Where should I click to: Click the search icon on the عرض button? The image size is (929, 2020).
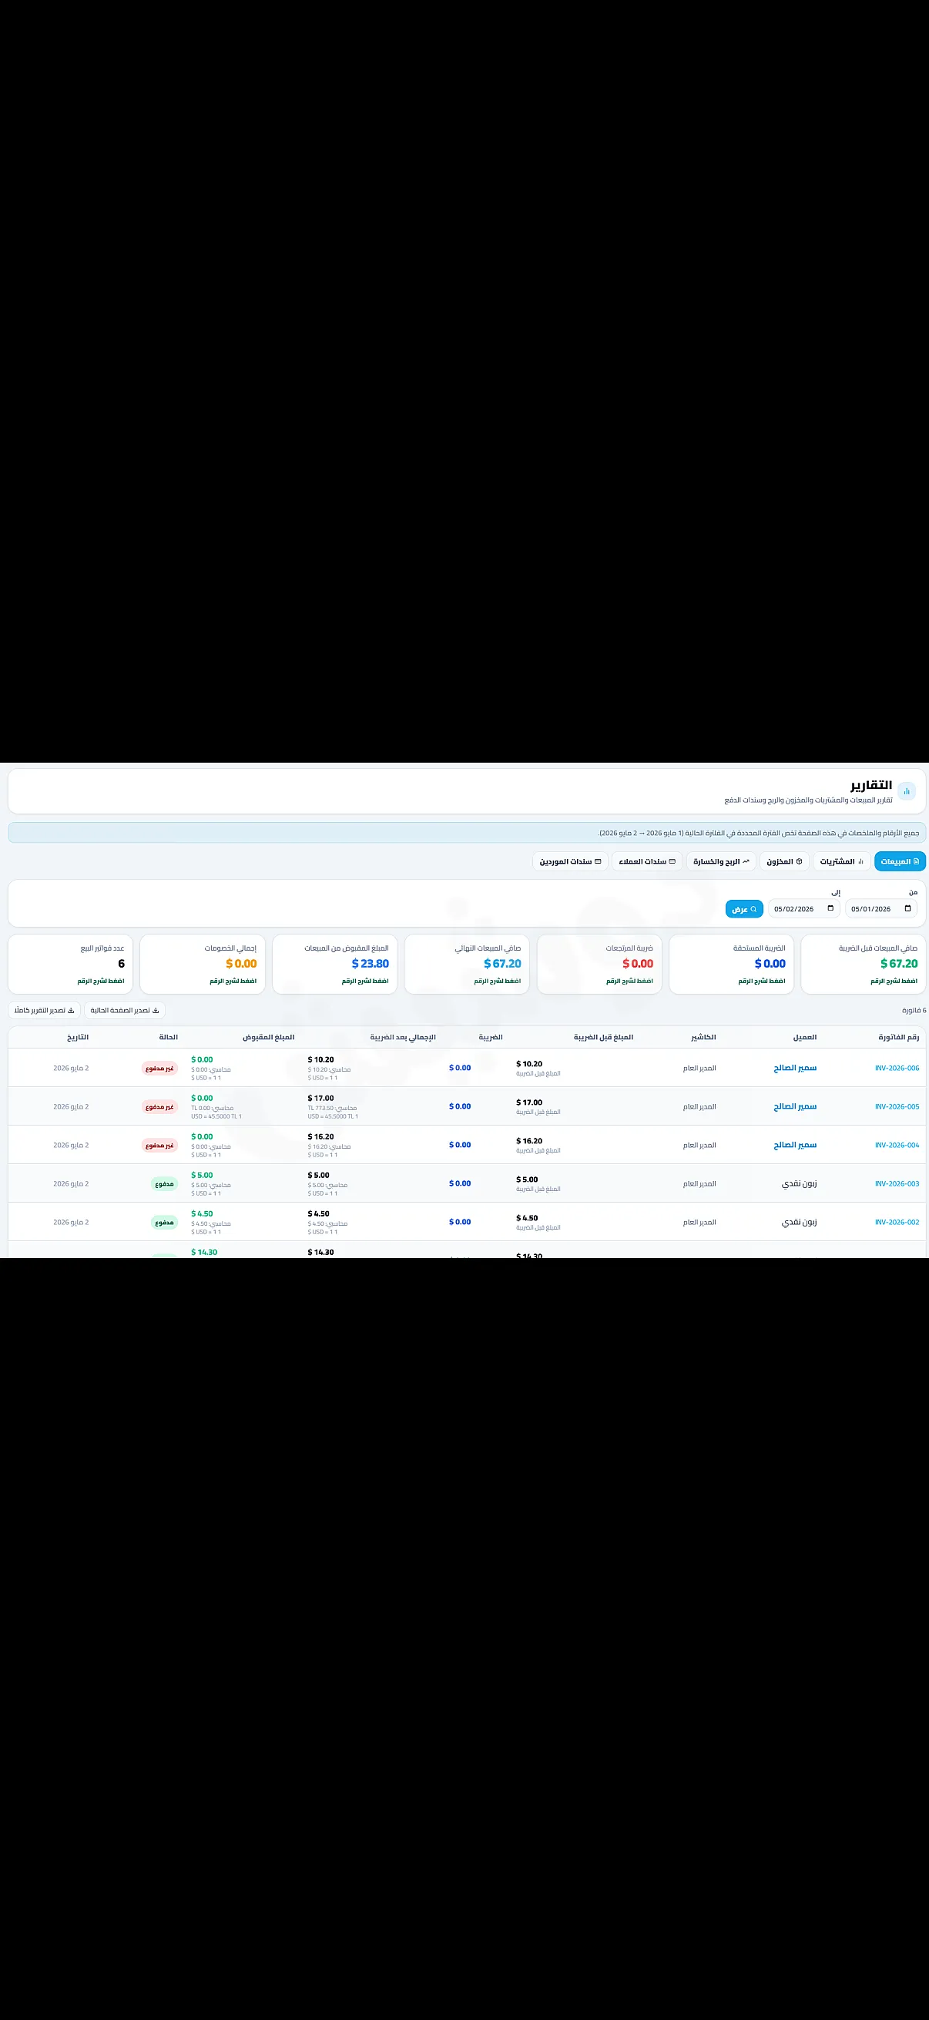(x=753, y=910)
